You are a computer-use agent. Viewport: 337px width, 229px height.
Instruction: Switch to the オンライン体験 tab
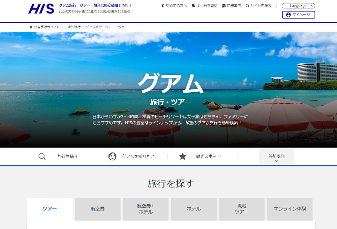(290, 209)
